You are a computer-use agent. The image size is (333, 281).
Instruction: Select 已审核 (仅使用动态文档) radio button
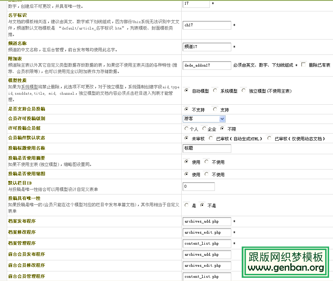(x=269, y=138)
